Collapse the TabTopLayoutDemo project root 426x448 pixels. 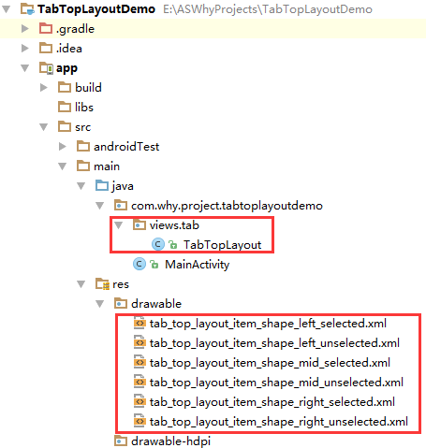(7, 9)
